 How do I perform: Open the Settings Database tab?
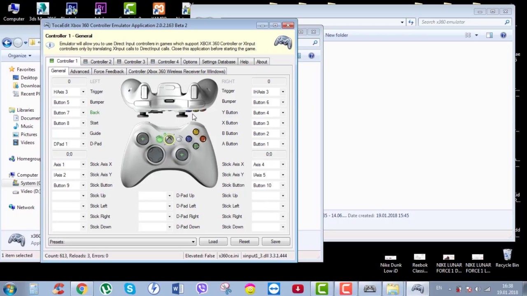tap(219, 62)
